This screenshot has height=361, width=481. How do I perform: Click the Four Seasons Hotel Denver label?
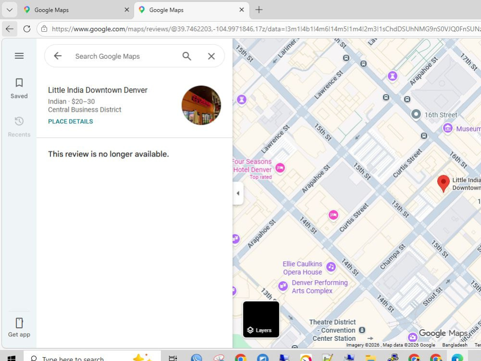click(x=252, y=166)
